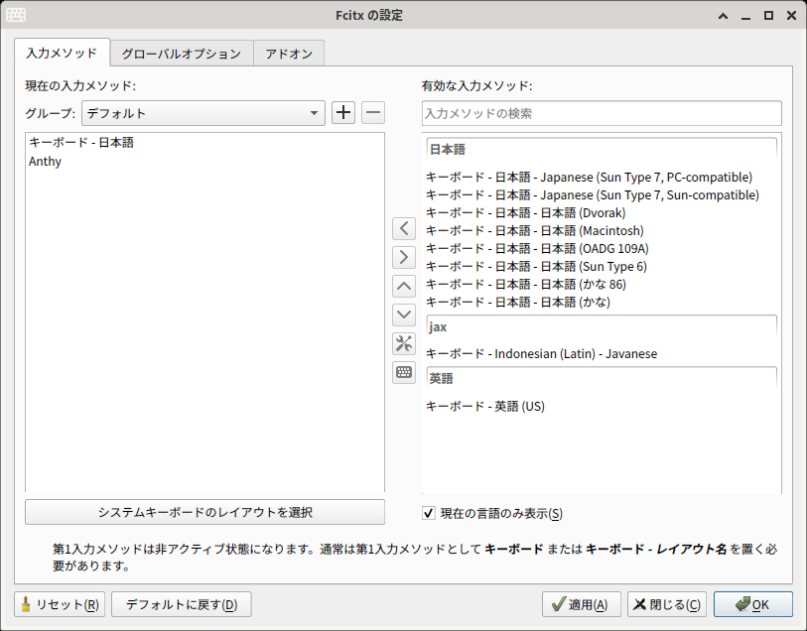Focus the 入力メソッドの検索 search field
This screenshot has height=631, width=807.
click(602, 113)
